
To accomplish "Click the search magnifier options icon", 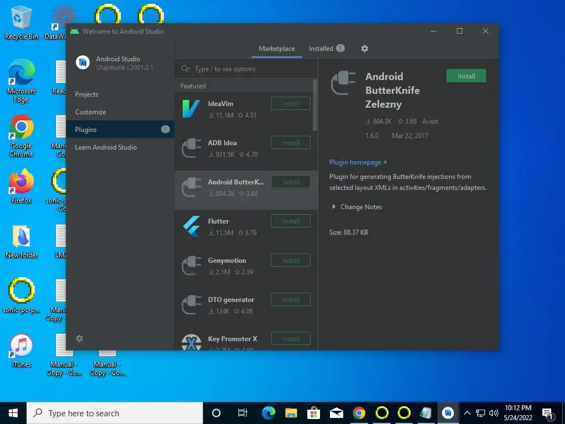I will (185, 68).
